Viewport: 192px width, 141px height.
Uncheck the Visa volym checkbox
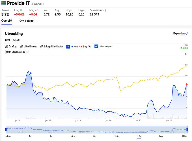(96, 47)
